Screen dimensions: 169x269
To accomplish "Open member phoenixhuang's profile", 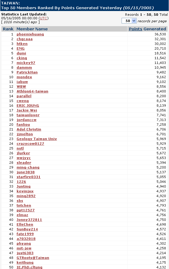I will coord(30,34).
